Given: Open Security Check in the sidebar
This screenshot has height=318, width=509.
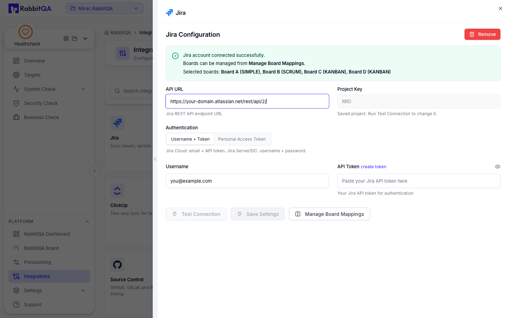Looking at the screenshot, I should tap(49, 103).
